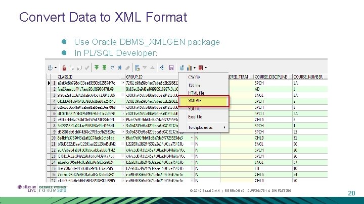364x204 pixels.
Task: Click the Delete record minus icon
Action: click(x=79, y=68)
